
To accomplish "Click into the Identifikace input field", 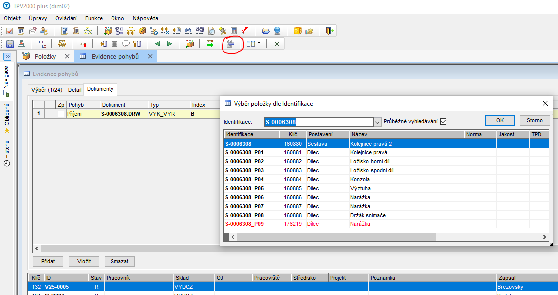I will click(319, 122).
